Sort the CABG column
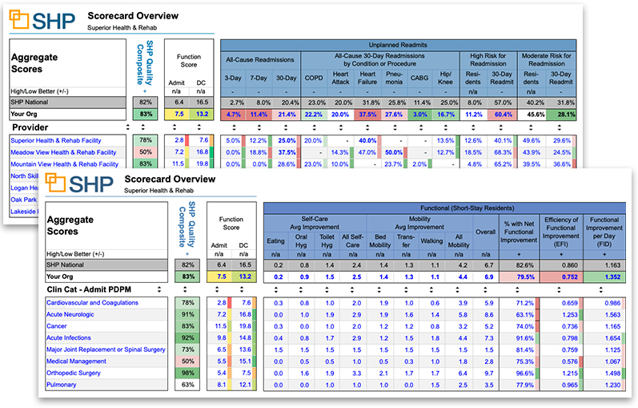This screenshot has height=408, width=638. coord(420,127)
